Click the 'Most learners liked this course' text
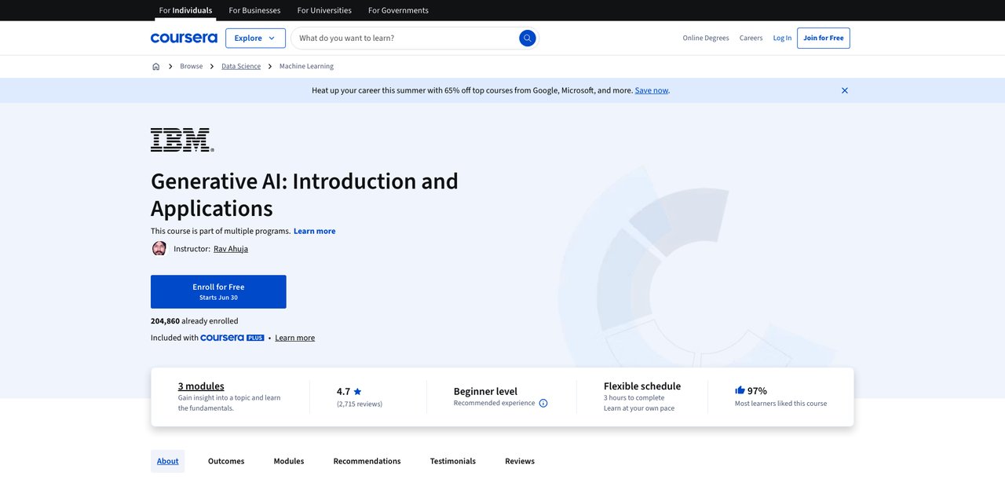 780,404
